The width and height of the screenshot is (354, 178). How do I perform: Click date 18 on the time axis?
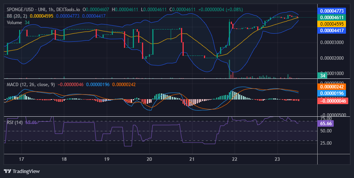64,159
